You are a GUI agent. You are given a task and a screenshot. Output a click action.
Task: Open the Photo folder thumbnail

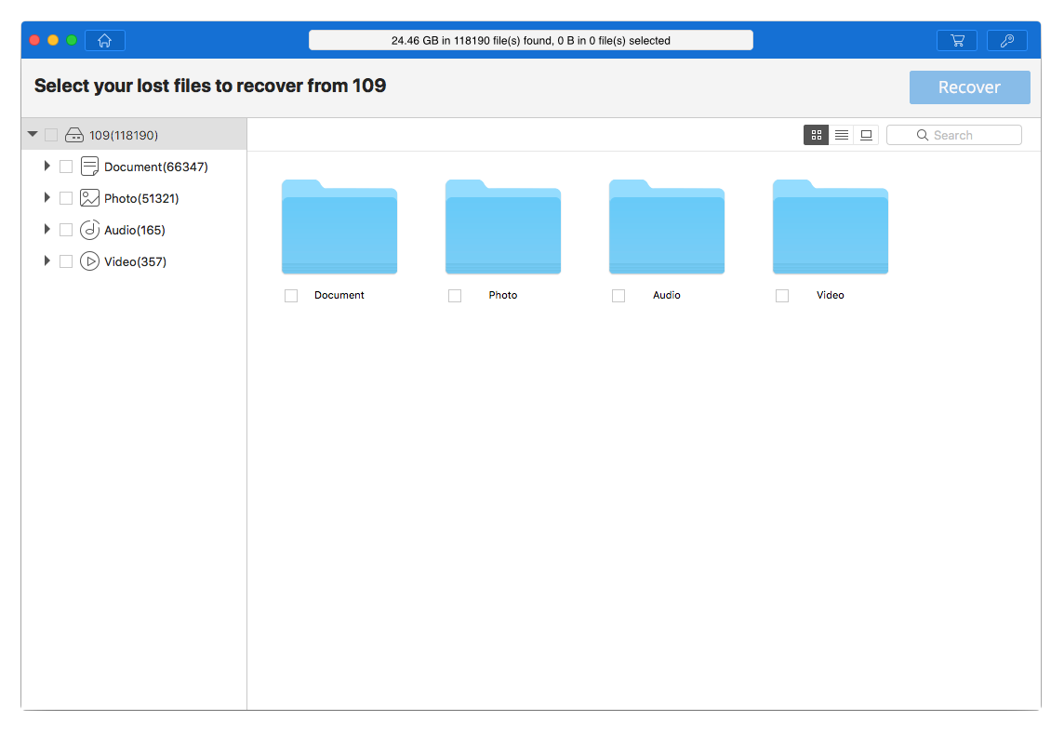click(503, 228)
